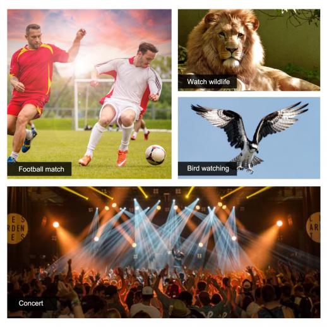Click the bright orange spotlight on right
The width and height of the screenshot is (327, 327).
point(280,223)
